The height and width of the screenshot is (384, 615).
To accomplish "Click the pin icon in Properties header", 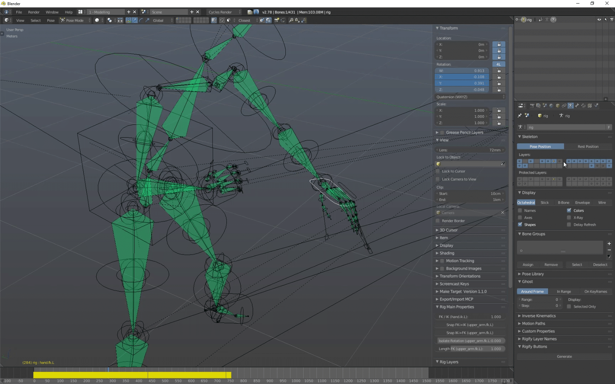I will click(520, 116).
